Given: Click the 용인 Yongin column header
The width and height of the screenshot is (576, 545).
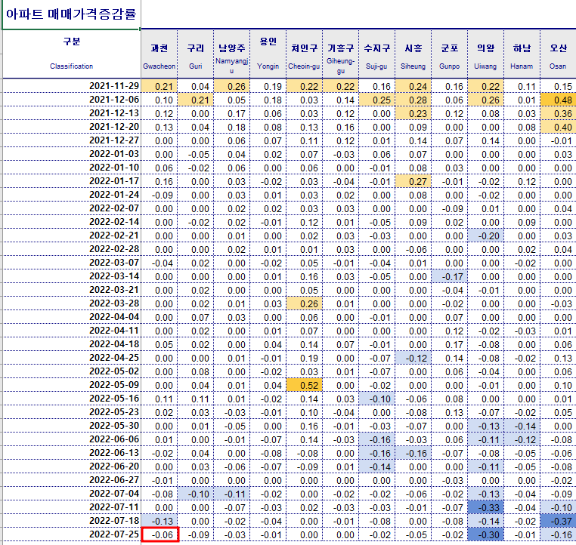Looking at the screenshot, I should pyautogui.click(x=268, y=54).
